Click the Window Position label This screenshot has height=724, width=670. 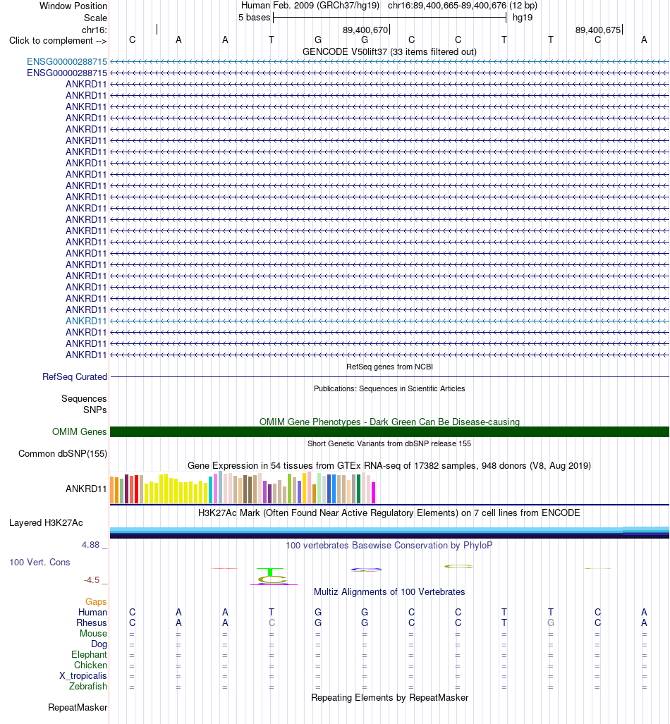73,6
